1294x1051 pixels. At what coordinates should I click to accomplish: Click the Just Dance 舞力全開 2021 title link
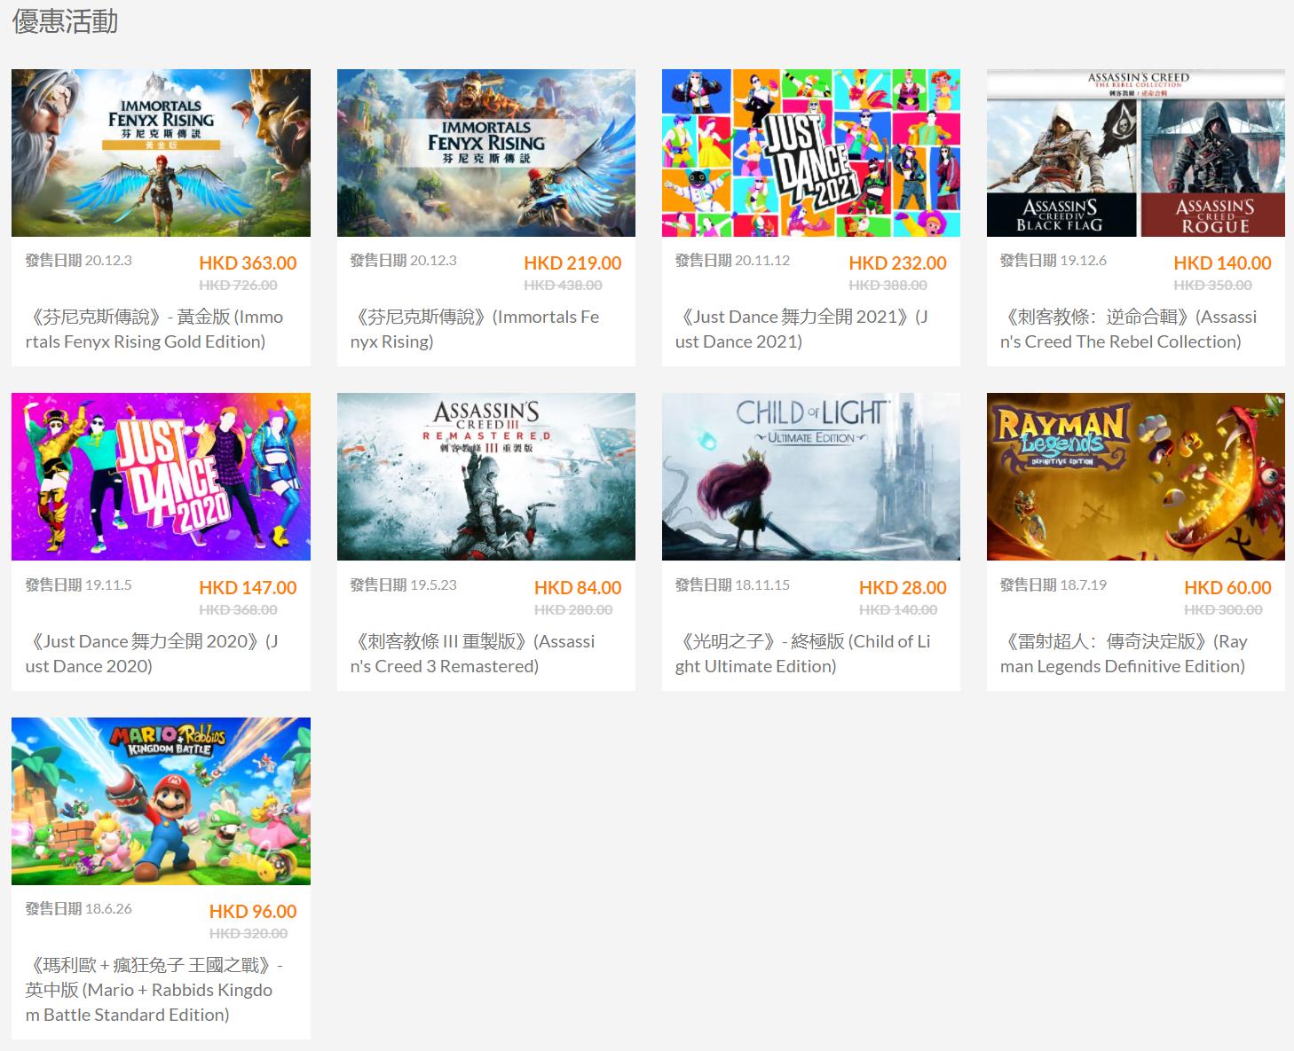pyautogui.click(x=801, y=329)
